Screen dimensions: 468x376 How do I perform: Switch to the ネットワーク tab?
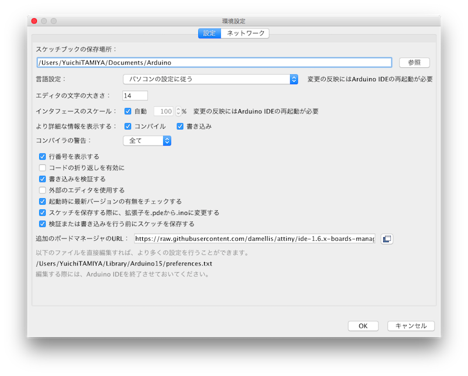tap(245, 33)
